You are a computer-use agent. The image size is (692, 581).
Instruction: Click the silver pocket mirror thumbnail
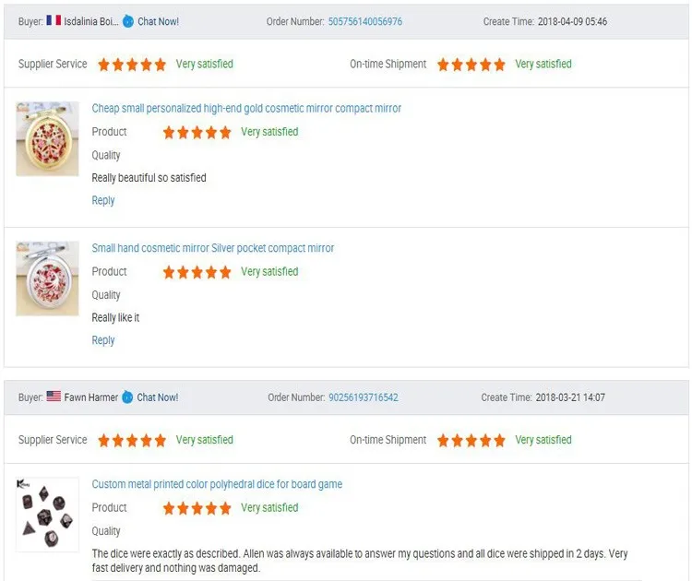point(47,279)
